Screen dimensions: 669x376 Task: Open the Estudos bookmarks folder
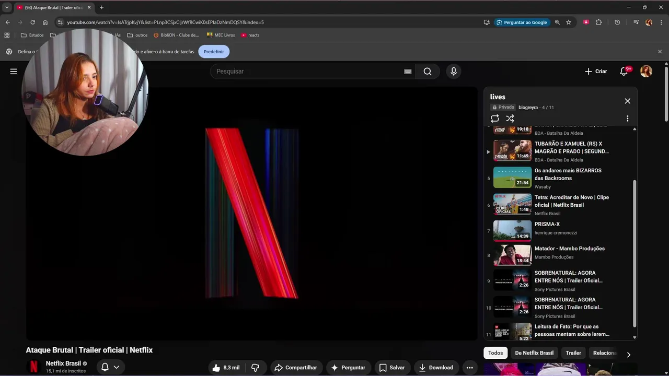coord(32,35)
